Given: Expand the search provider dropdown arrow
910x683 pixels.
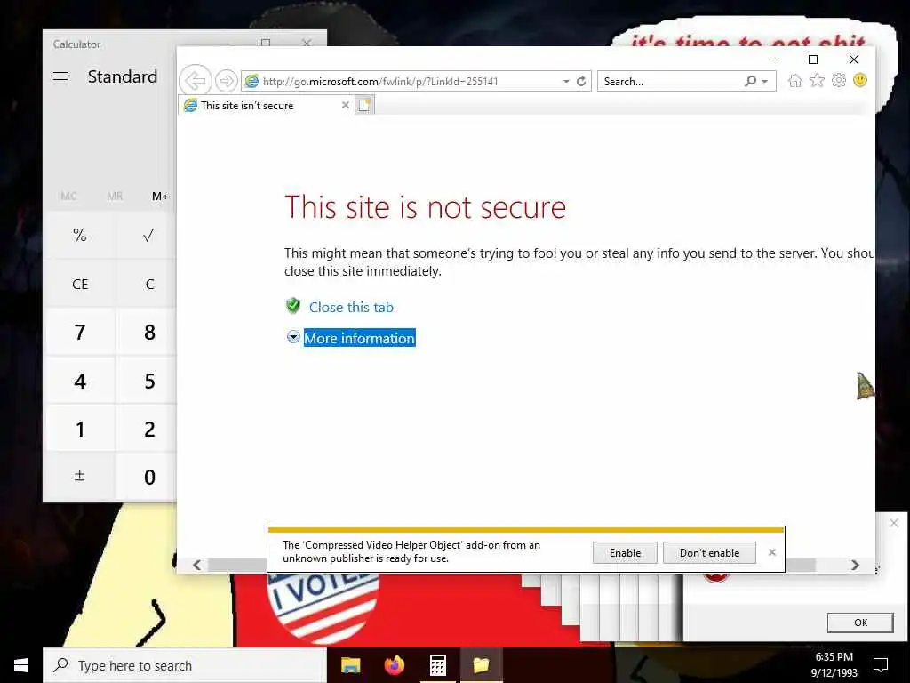Looking at the screenshot, I should tap(765, 81).
